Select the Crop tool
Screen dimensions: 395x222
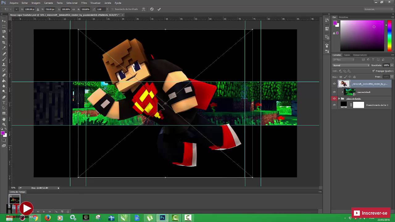4,42
